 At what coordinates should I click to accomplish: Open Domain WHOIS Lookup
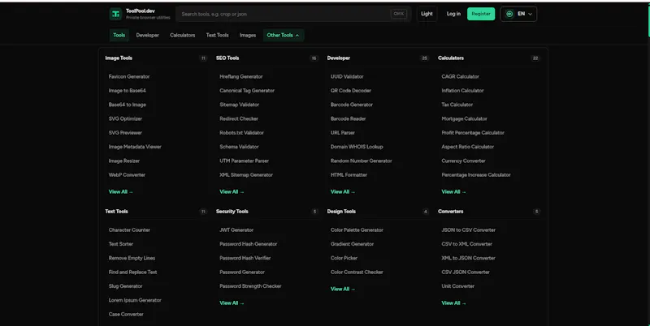click(357, 147)
